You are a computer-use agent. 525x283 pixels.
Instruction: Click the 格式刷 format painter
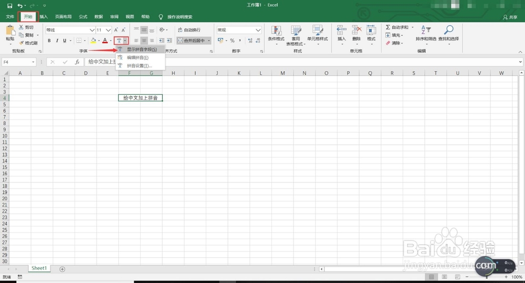(28, 43)
